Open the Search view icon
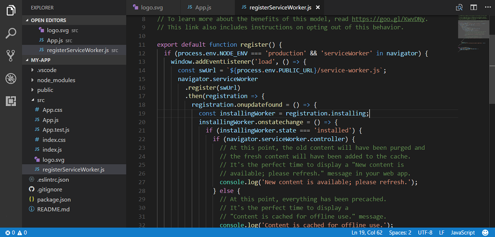 11,33
